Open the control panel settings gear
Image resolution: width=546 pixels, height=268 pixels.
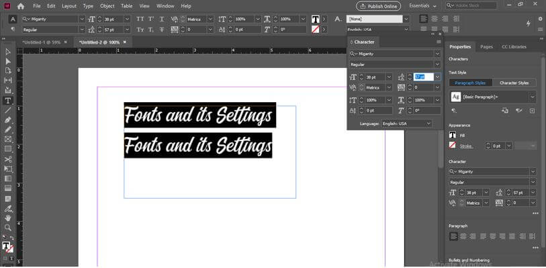(541, 19)
